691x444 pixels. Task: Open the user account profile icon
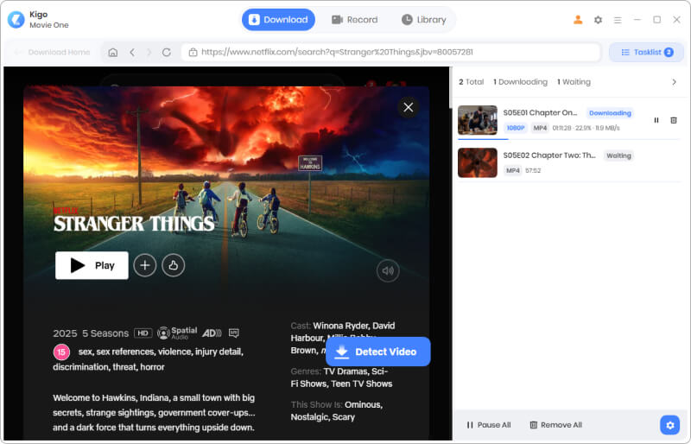coord(578,20)
